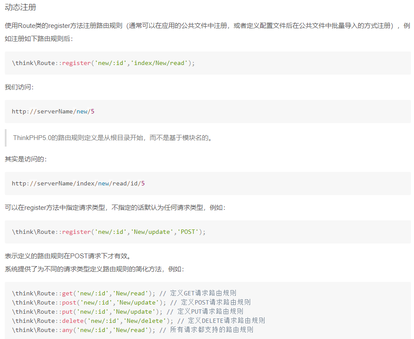Click the sentence beginning 系统提供了为不同的请求类型
The image size is (414, 339).
(95, 269)
